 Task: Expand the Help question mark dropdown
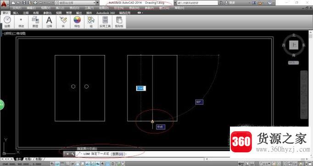(274, 3)
